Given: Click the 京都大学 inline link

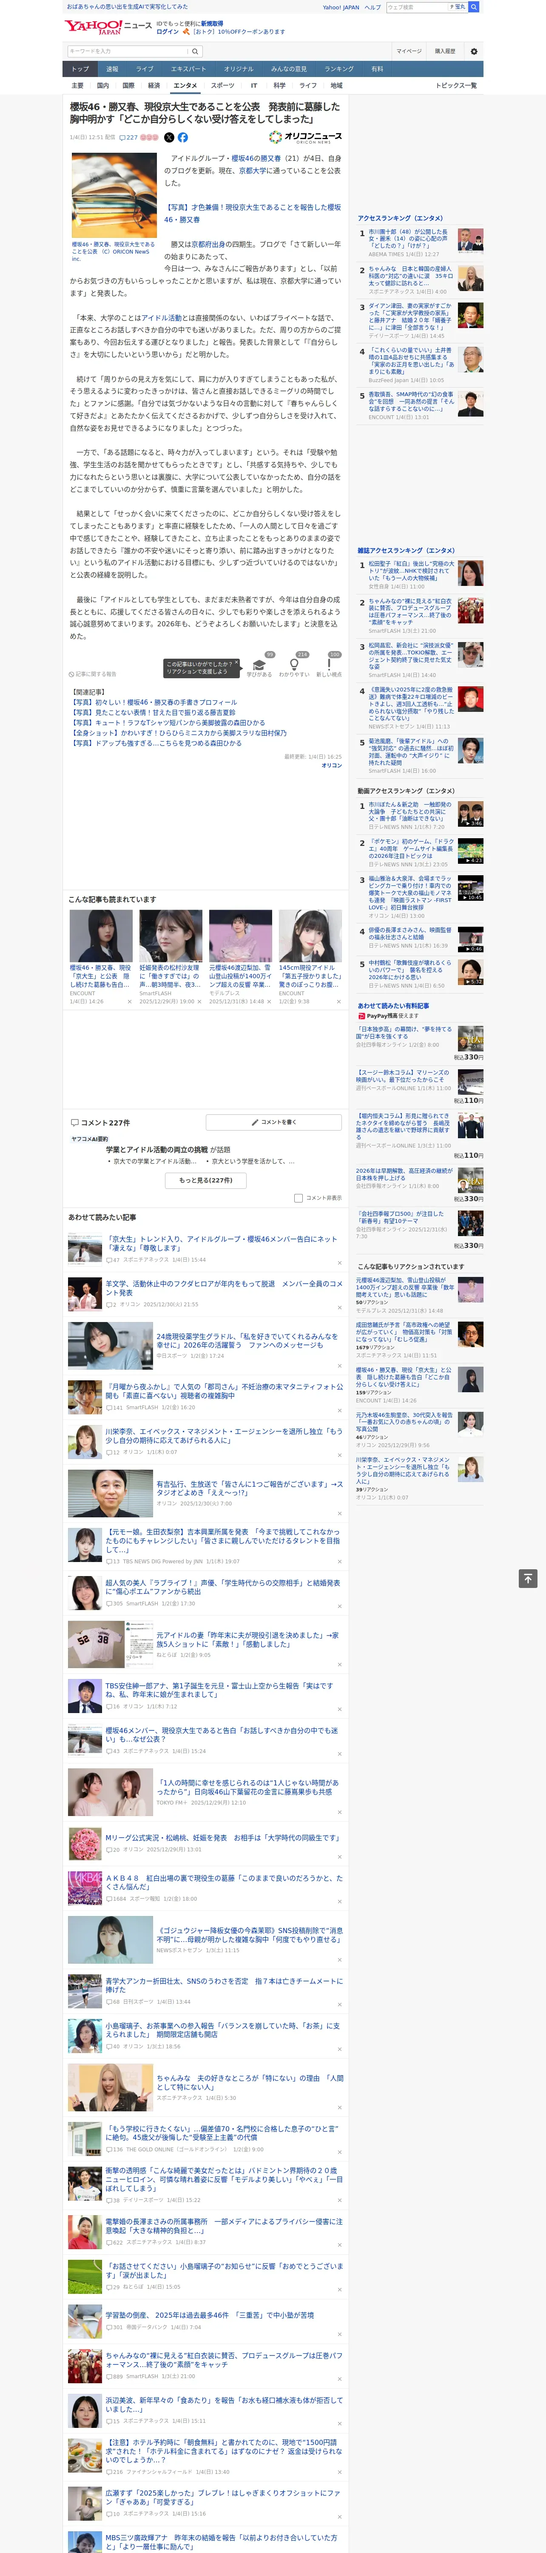Looking at the screenshot, I should (253, 171).
